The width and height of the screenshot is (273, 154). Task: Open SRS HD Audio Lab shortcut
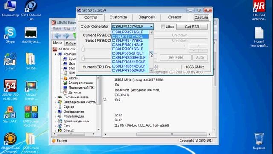[31, 10]
